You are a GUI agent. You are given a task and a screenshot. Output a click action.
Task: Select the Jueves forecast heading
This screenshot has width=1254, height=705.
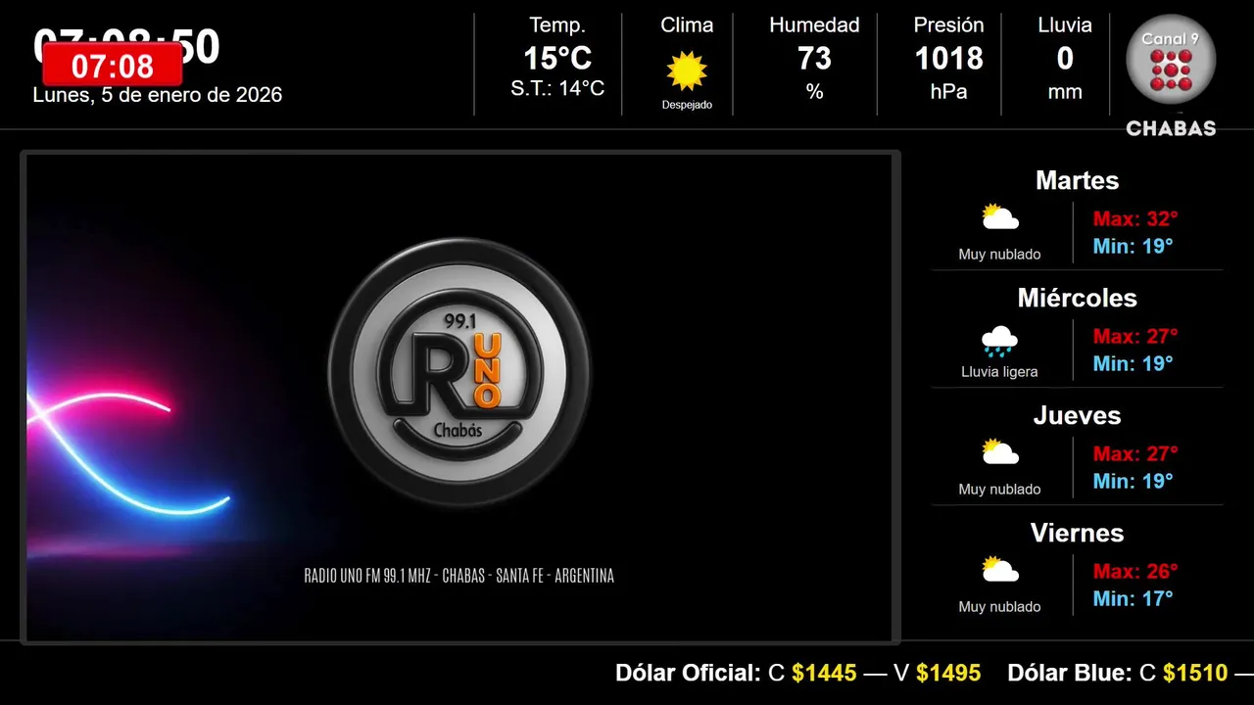tap(1077, 415)
